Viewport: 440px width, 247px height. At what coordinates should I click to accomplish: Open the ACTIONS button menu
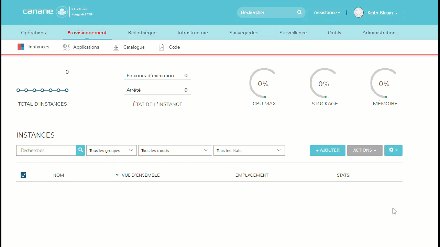coord(364,150)
